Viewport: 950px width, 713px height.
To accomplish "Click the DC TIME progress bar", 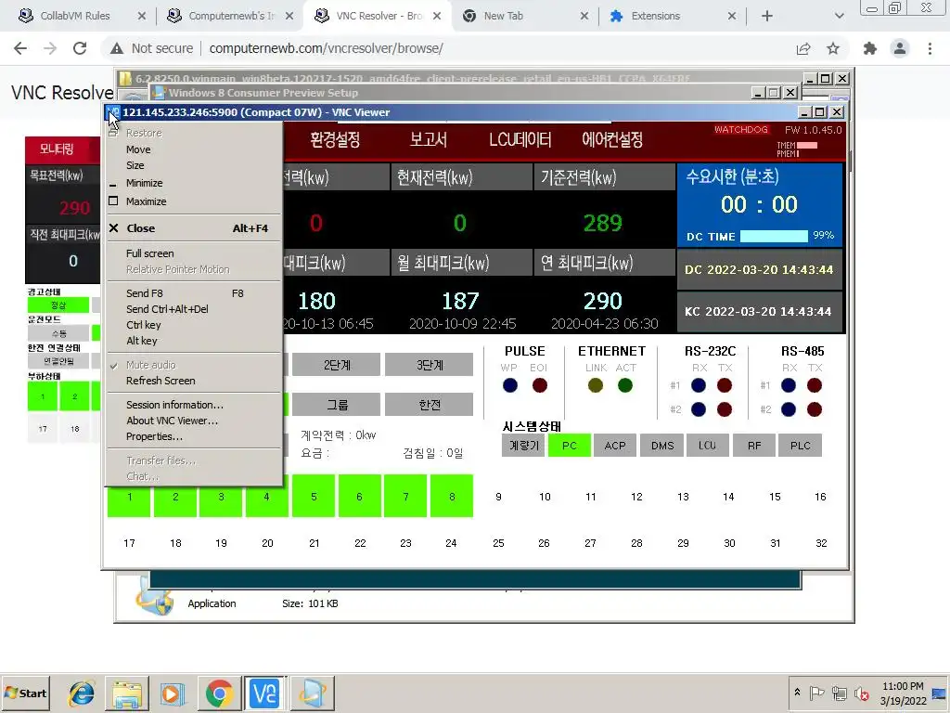I will point(774,236).
